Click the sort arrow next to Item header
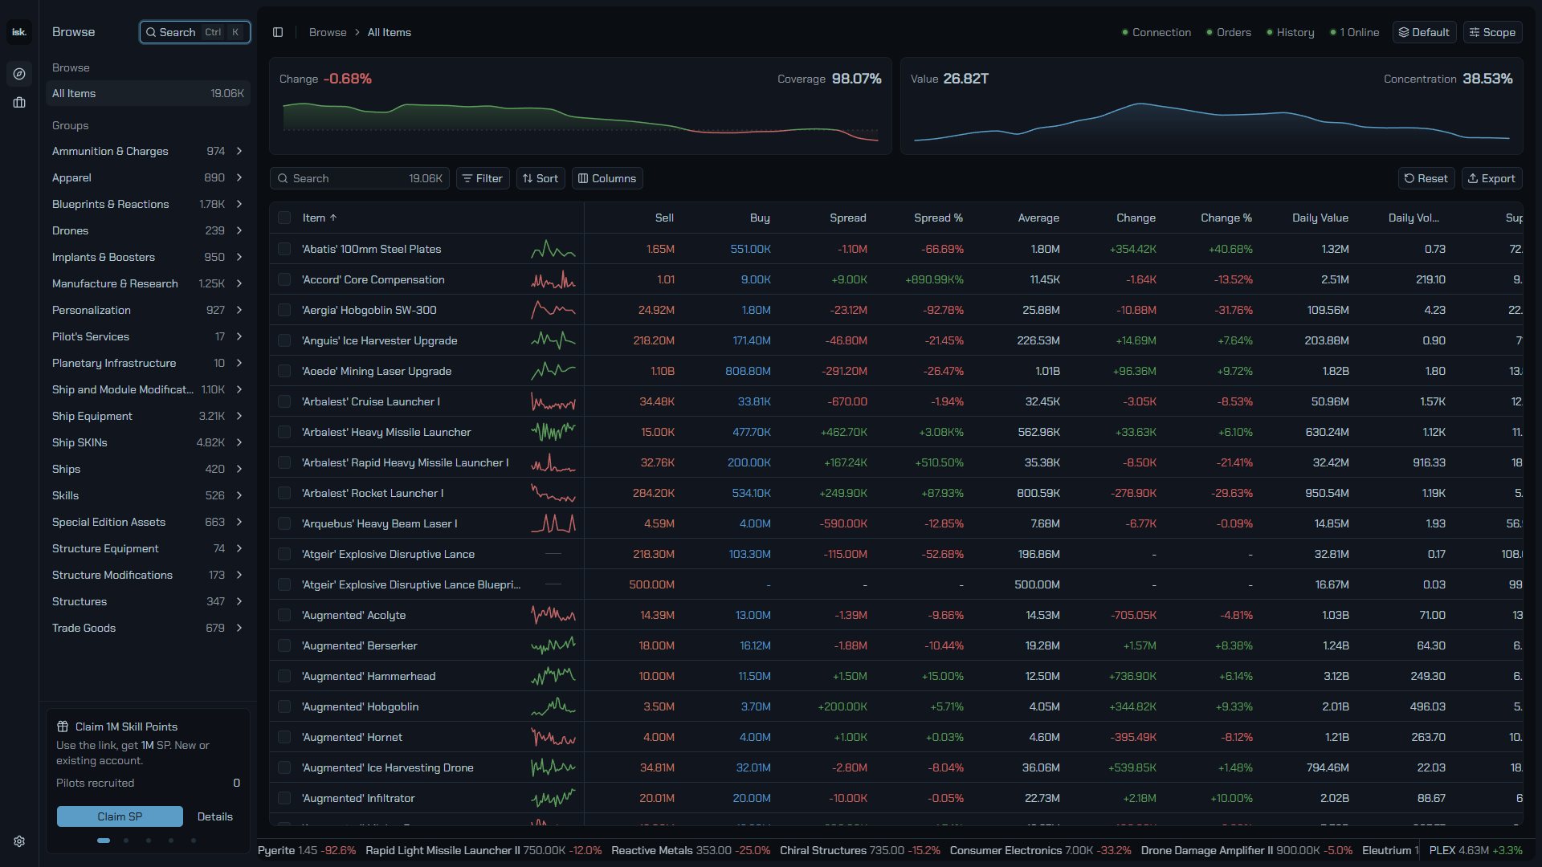 (x=333, y=218)
